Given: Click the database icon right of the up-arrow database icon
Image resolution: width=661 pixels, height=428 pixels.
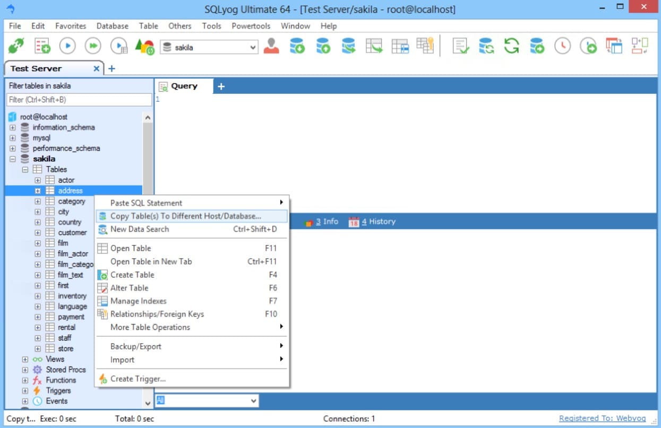Looking at the screenshot, I should [348, 46].
